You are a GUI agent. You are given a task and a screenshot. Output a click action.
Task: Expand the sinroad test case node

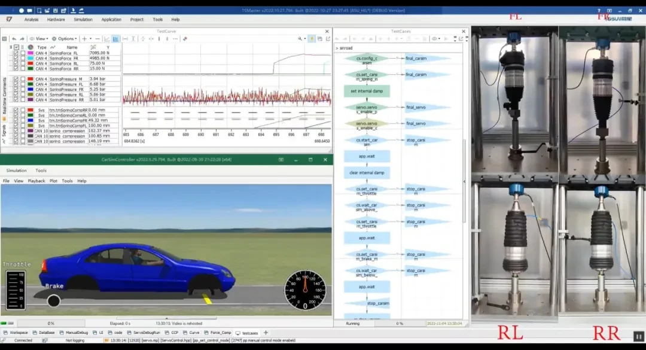pyautogui.click(x=337, y=48)
